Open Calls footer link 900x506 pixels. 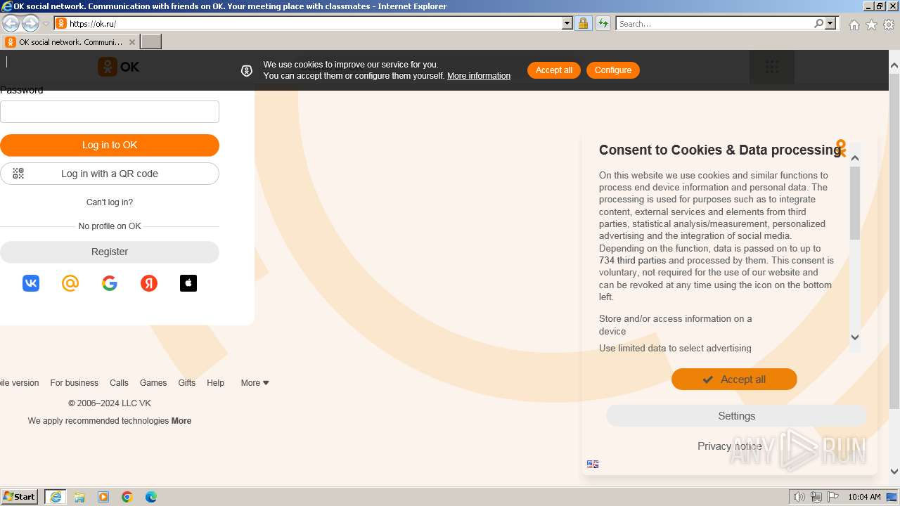pyautogui.click(x=119, y=383)
